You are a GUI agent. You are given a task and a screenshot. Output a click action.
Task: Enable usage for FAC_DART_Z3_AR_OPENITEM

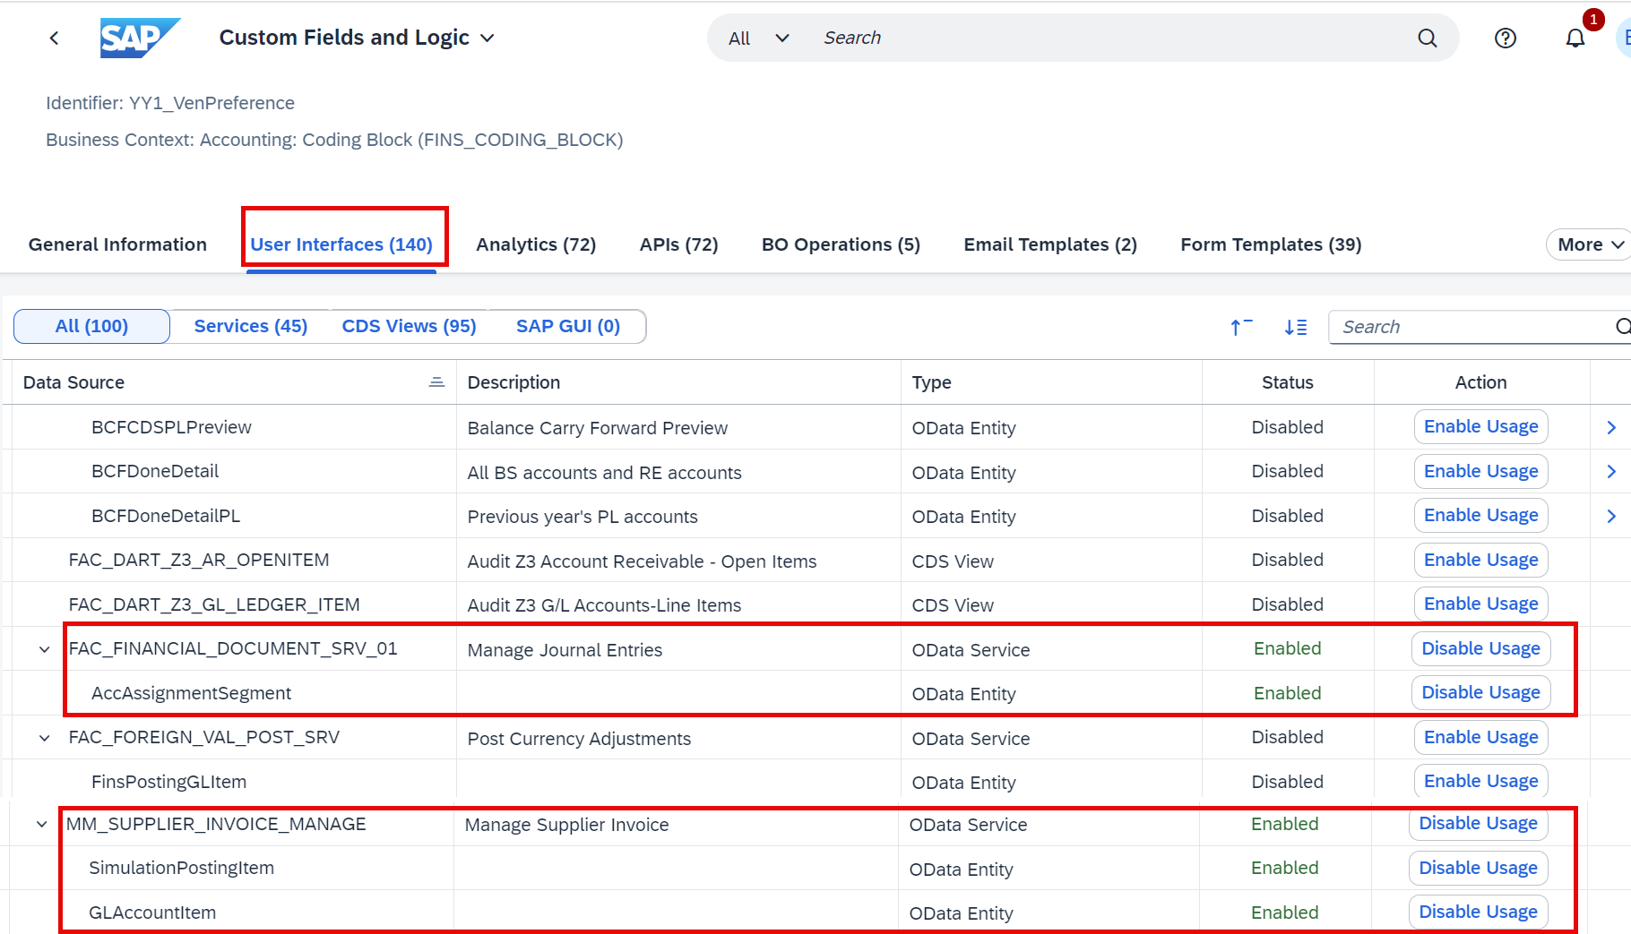[x=1480, y=560]
